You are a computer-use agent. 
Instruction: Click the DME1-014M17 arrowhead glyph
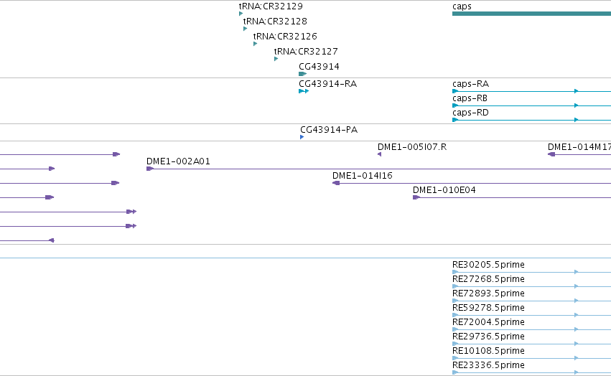pos(551,154)
